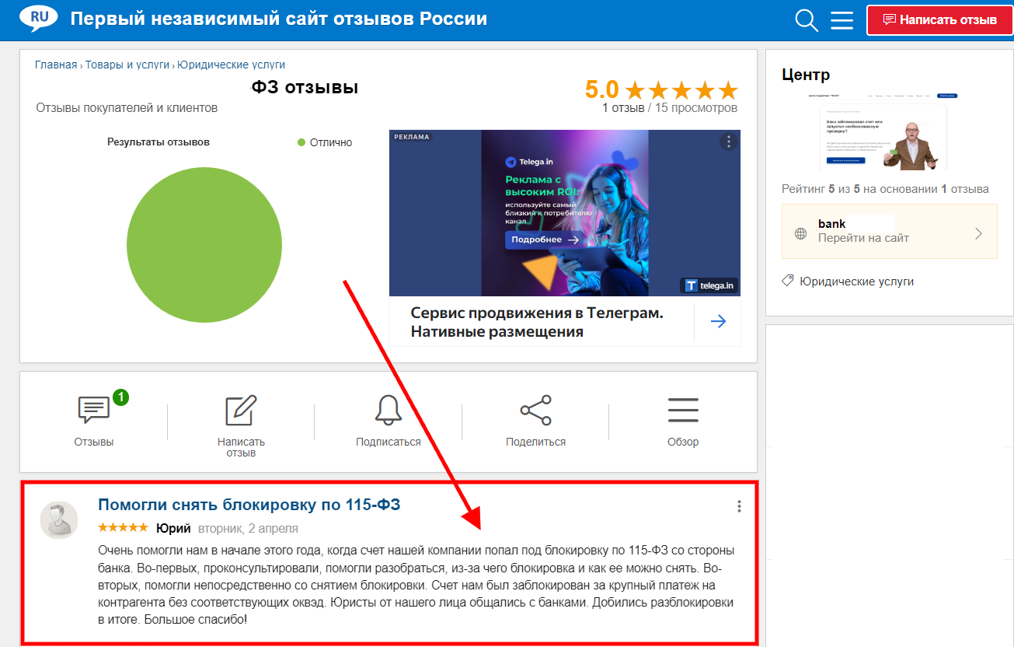The width and height of the screenshot is (1014, 647).
Task: Expand the bank Перейти на сайт chevron
Action: click(x=978, y=233)
